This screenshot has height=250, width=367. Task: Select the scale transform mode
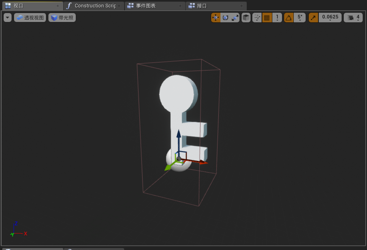tap(235, 18)
